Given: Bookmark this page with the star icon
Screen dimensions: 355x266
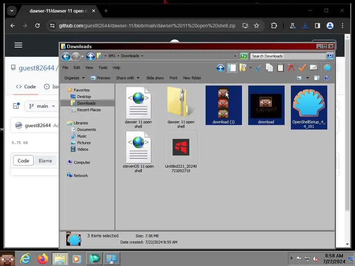Looking at the screenshot, I should point(256,26).
